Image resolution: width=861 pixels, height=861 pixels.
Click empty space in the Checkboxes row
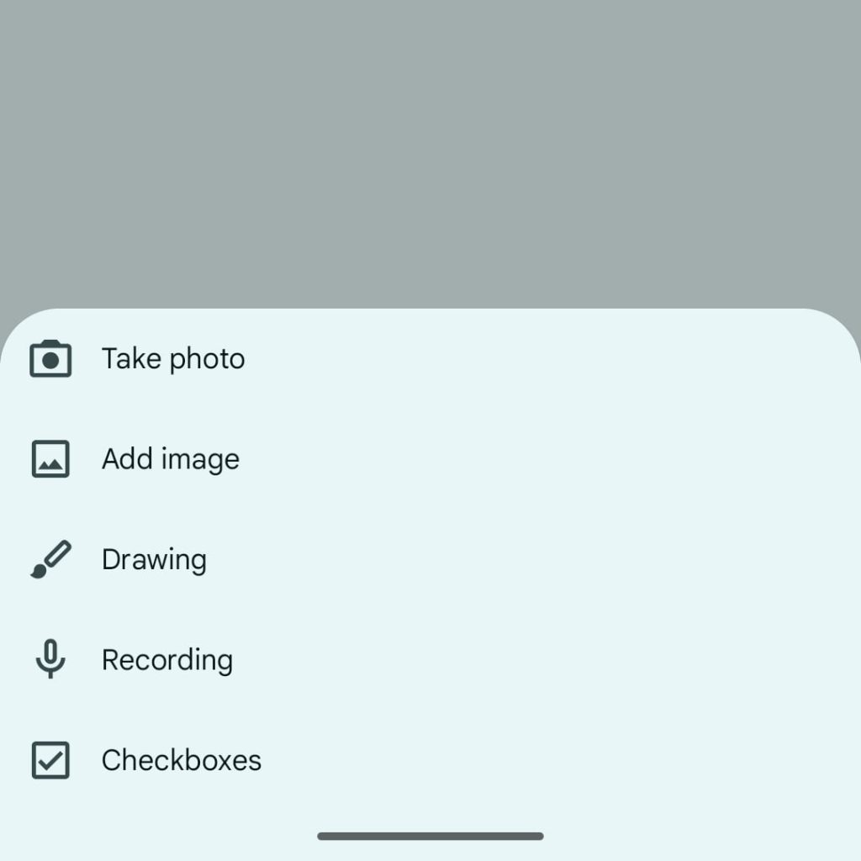tap(547, 760)
